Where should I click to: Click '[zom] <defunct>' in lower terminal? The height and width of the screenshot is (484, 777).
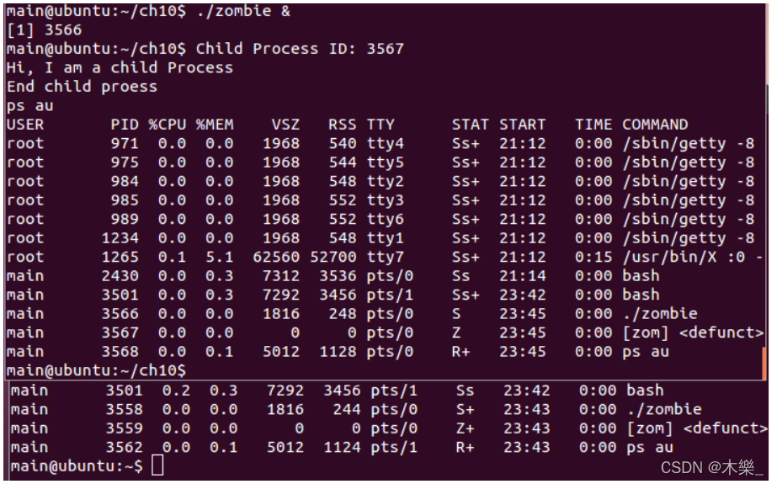point(697,428)
